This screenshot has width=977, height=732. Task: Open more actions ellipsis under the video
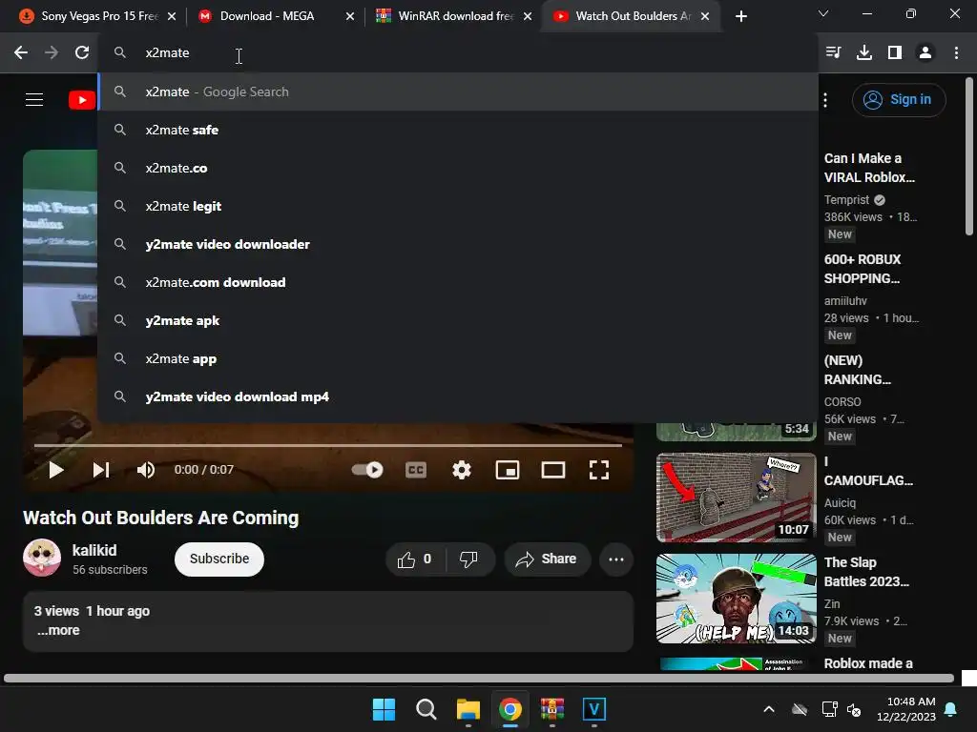tap(616, 559)
